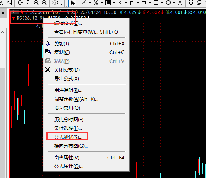Image resolution: width=206 pixels, height=178 pixels.
Task: Select the grid drawing tool
Action: click(x=144, y=3)
